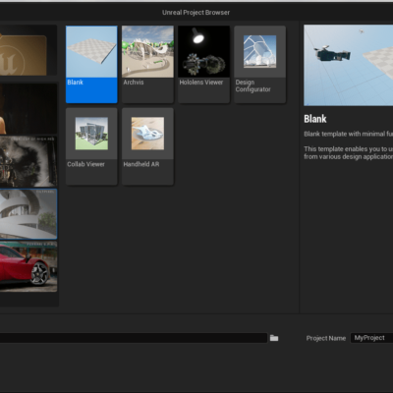Click the project location path field
The height and width of the screenshot is (393, 393).
[x=134, y=338]
